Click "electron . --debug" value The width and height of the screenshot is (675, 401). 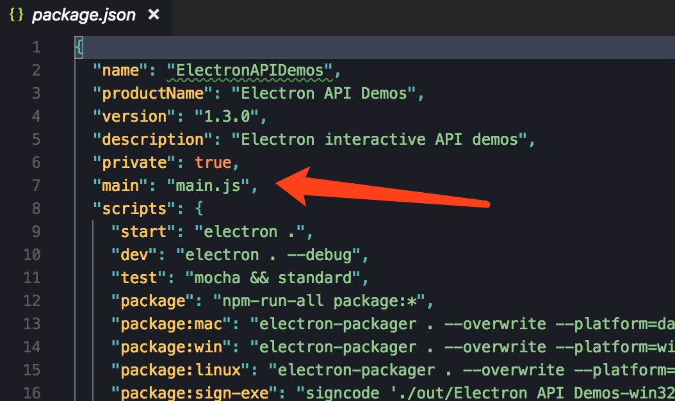[268, 254]
